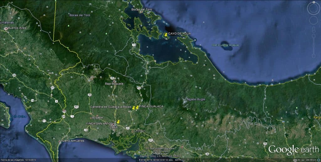Click the Isla Escudo de Veraguas label
This screenshot has height=162, width=321.
coord(225,45)
